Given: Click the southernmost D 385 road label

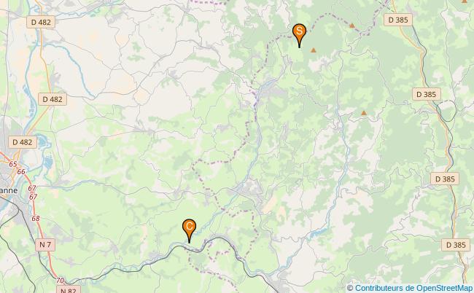Looking at the screenshot, I should click(x=456, y=245).
